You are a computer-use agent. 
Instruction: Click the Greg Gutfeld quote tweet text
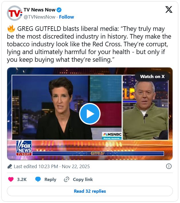click(x=89, y=44)
